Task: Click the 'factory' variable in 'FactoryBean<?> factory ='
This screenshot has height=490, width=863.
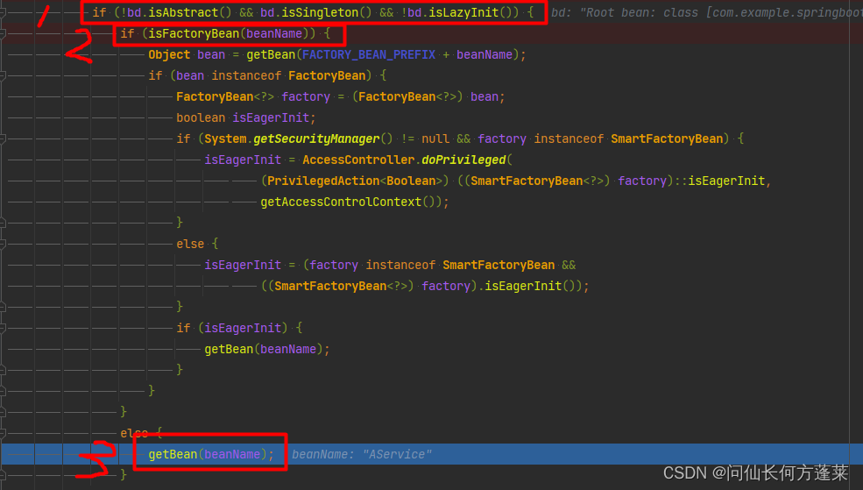Action: (306, 97)
